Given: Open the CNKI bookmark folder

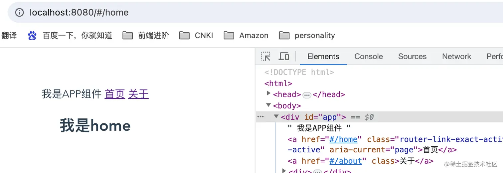Looking at the screenshot, I should [196, 35].
